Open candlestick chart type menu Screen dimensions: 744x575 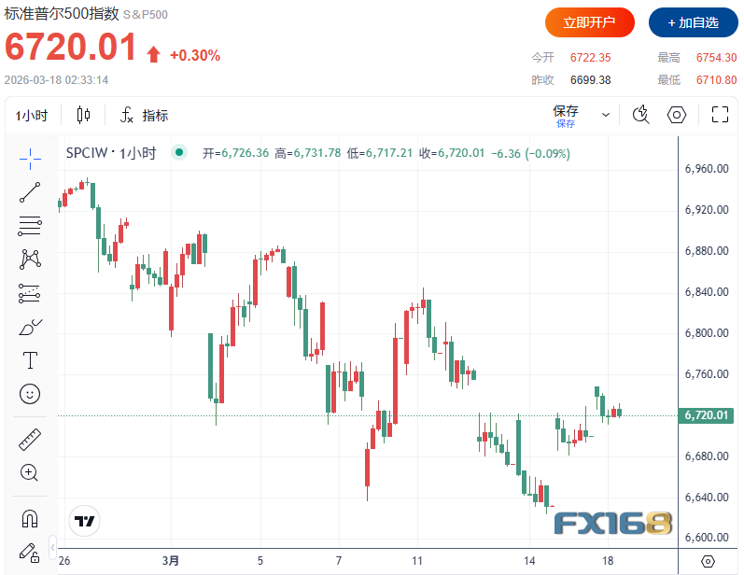(84, 116)
